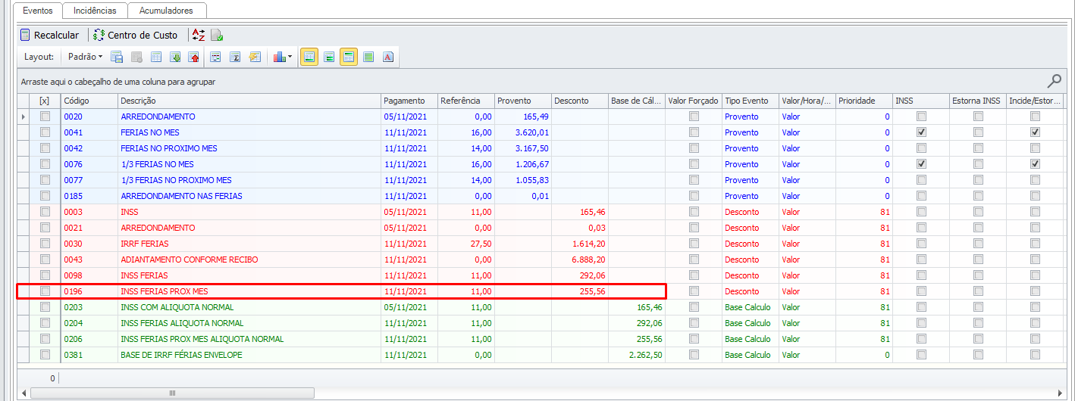1075x401 pixels.
Task: Click the import layout green arrow icon
Action: coord(175,57)
